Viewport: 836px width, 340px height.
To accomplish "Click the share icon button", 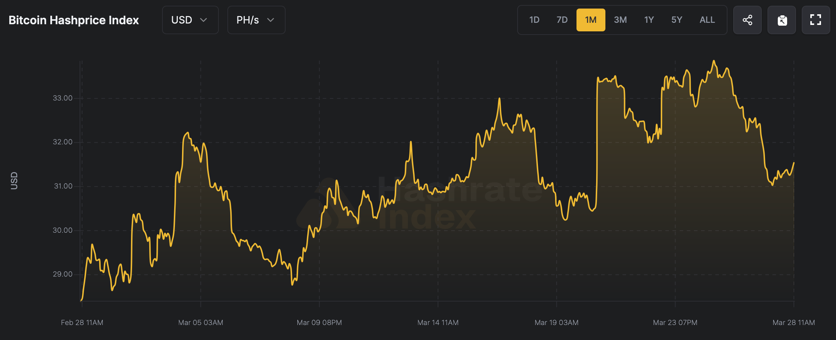I will point(747,20).
